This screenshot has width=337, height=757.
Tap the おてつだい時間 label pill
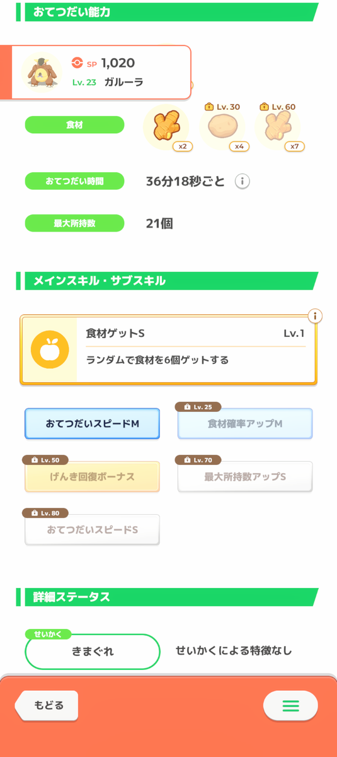tap(74, 182)
